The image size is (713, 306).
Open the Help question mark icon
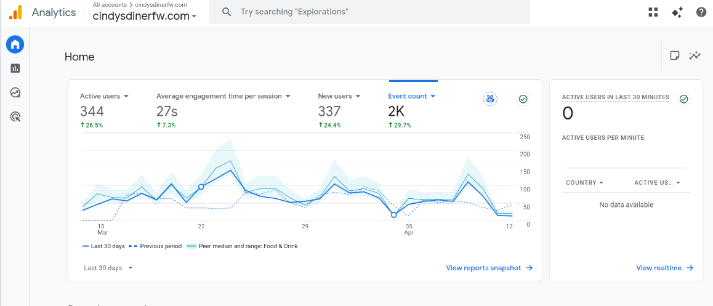coord(701,12)
